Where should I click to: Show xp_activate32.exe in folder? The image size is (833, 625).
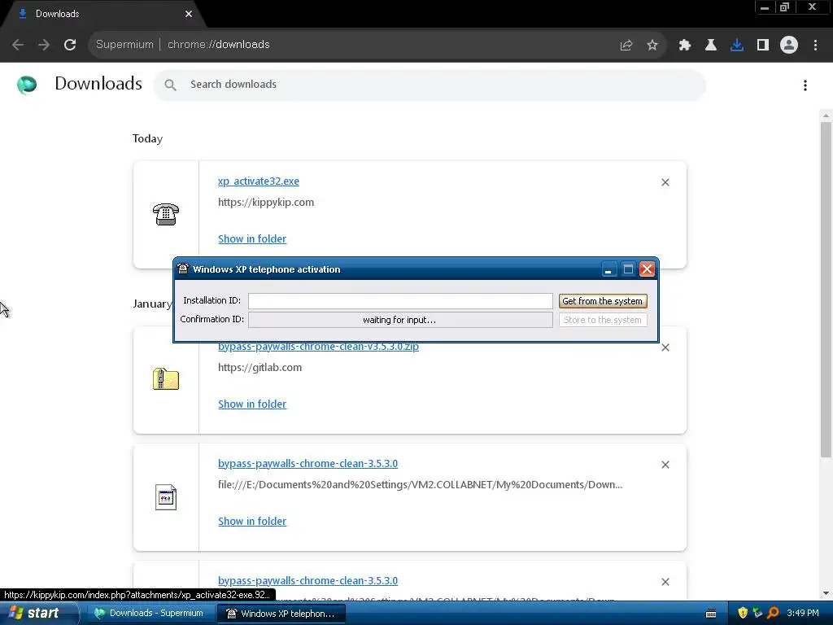click(x=252, y=239)
